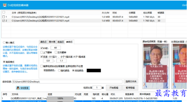Click the 100% progress bar in result row 1
189x102 pixels.
pyautogui.click(x=60, y=98)
